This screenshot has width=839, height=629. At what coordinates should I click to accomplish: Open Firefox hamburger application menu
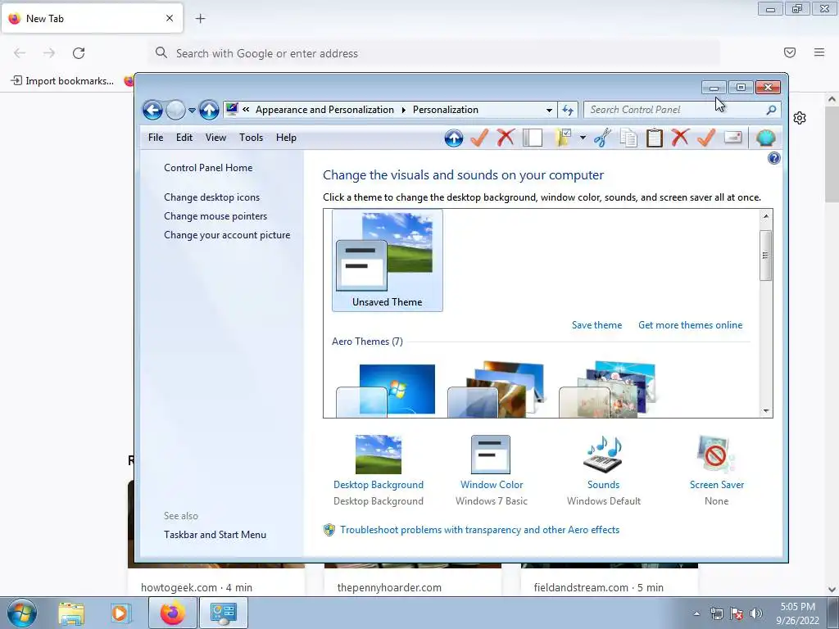[819, 52]
